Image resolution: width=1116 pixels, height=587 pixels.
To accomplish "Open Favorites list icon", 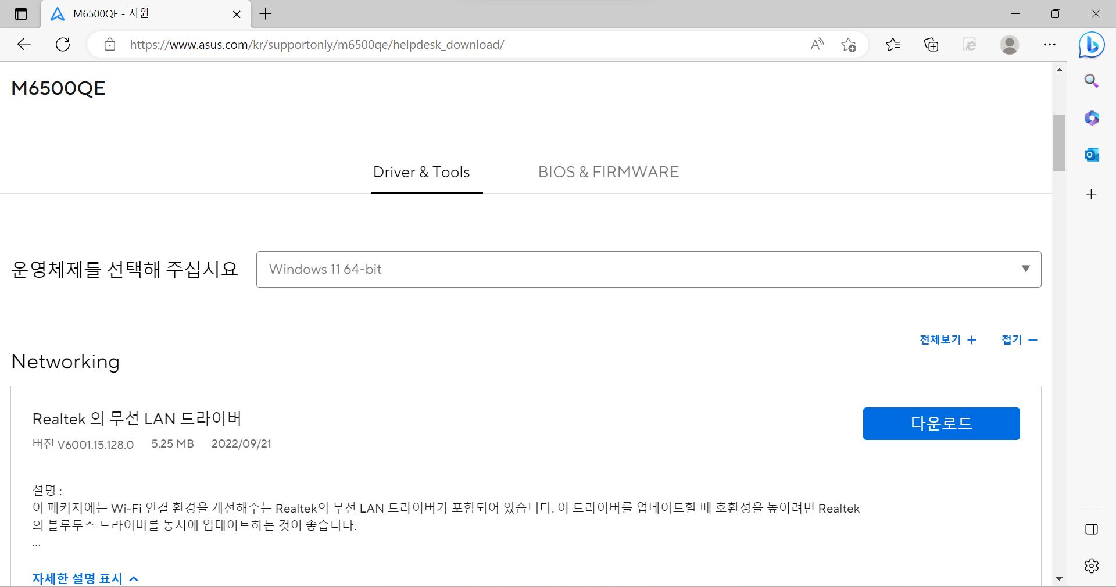I will pyautogui.click(x=893, y=44).
